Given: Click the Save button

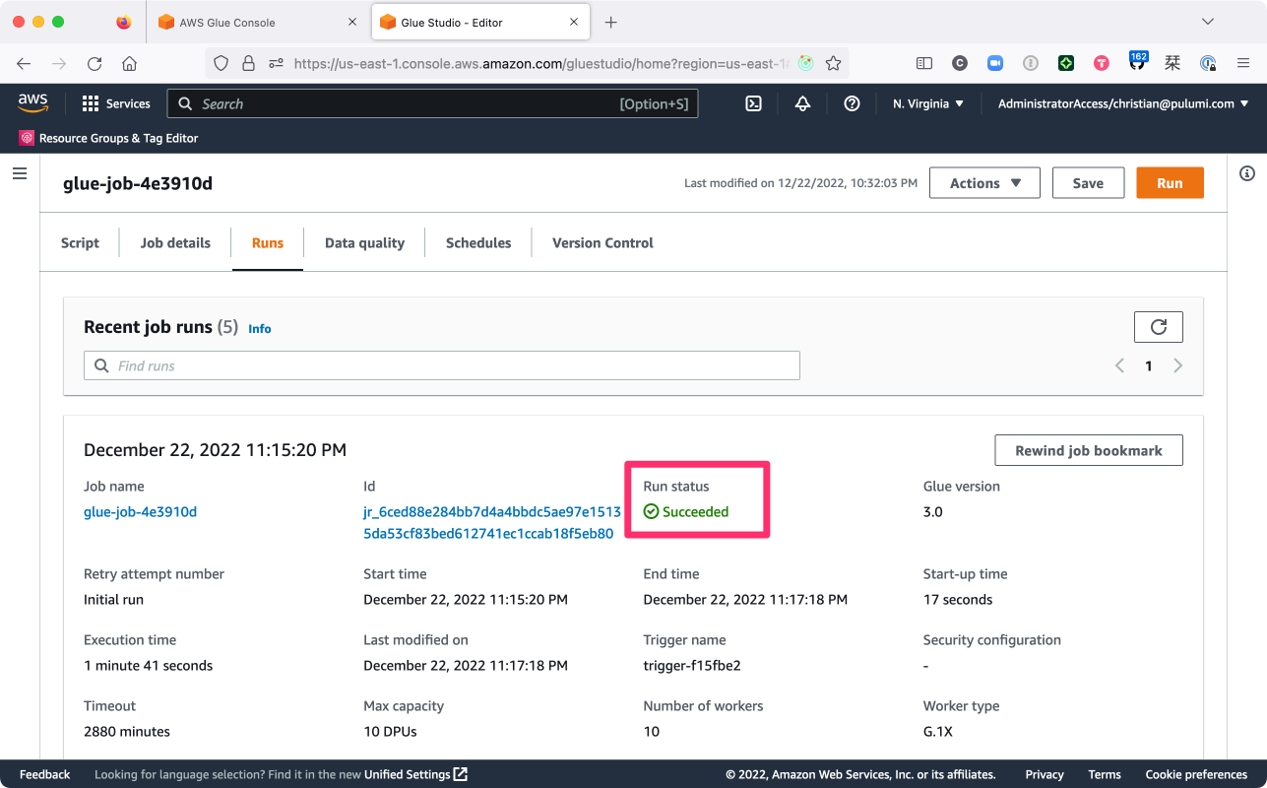Looking at the screenshot, I should 1088,183.
